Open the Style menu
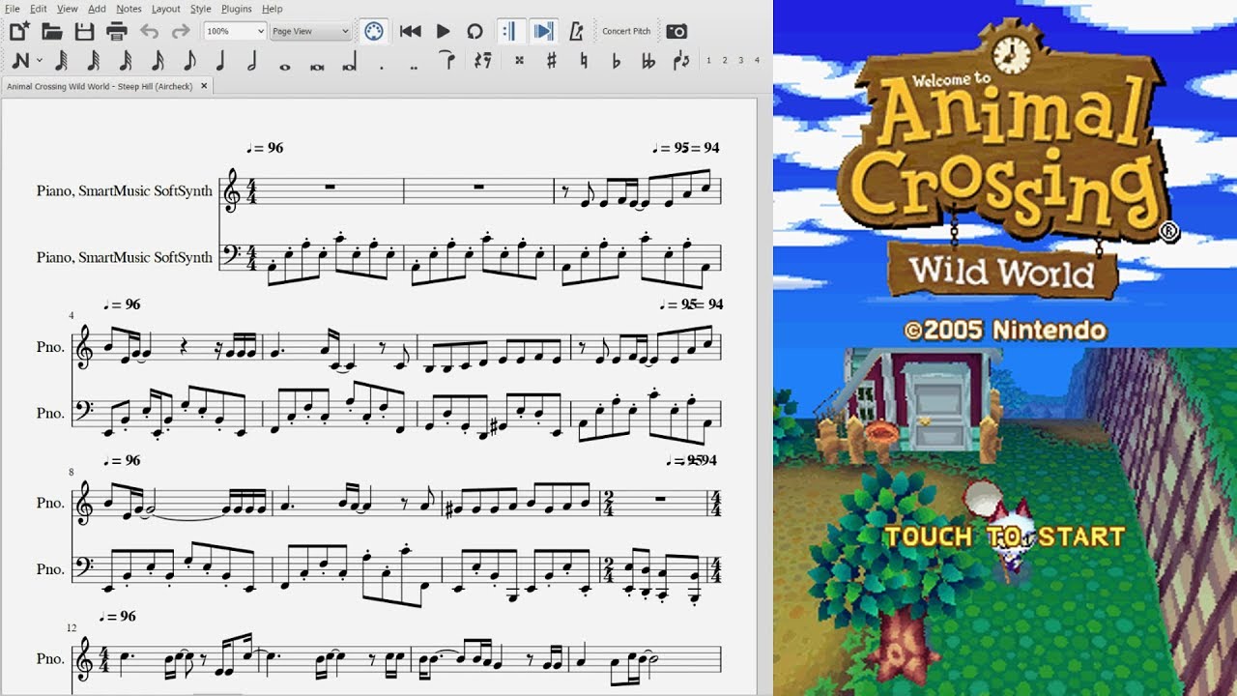 point(200,9)
